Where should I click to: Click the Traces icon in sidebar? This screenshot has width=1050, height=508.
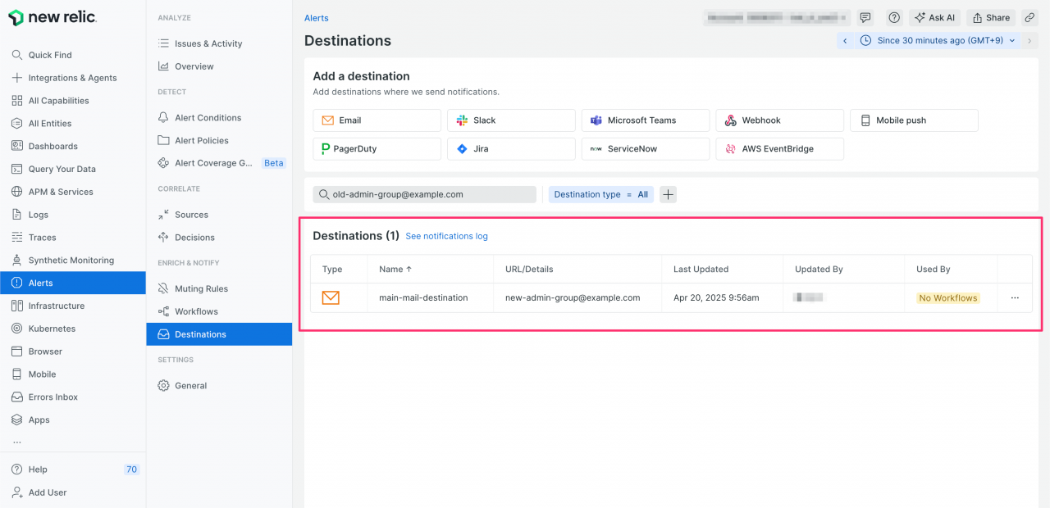(17, 238)
